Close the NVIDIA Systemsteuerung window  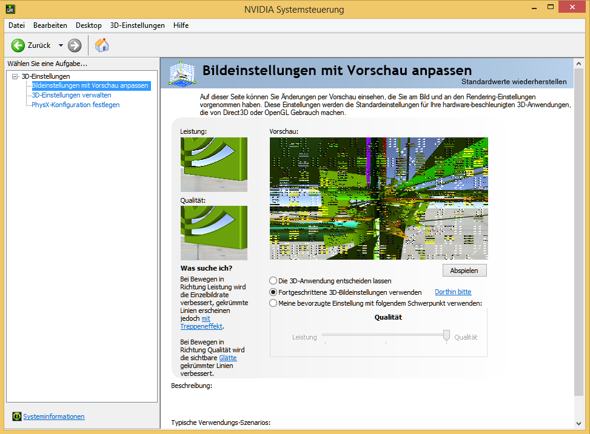572,7
